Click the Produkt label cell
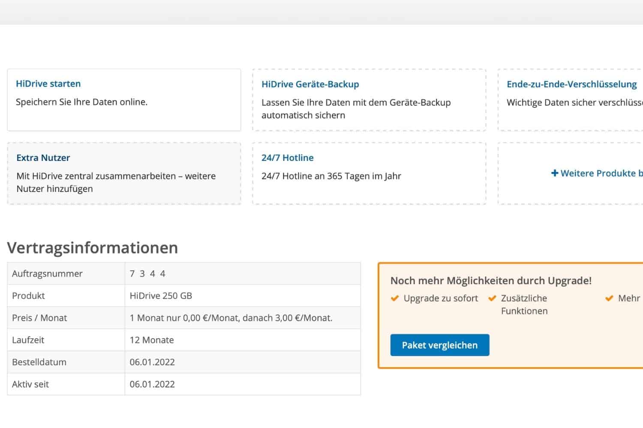 (66, 296)
